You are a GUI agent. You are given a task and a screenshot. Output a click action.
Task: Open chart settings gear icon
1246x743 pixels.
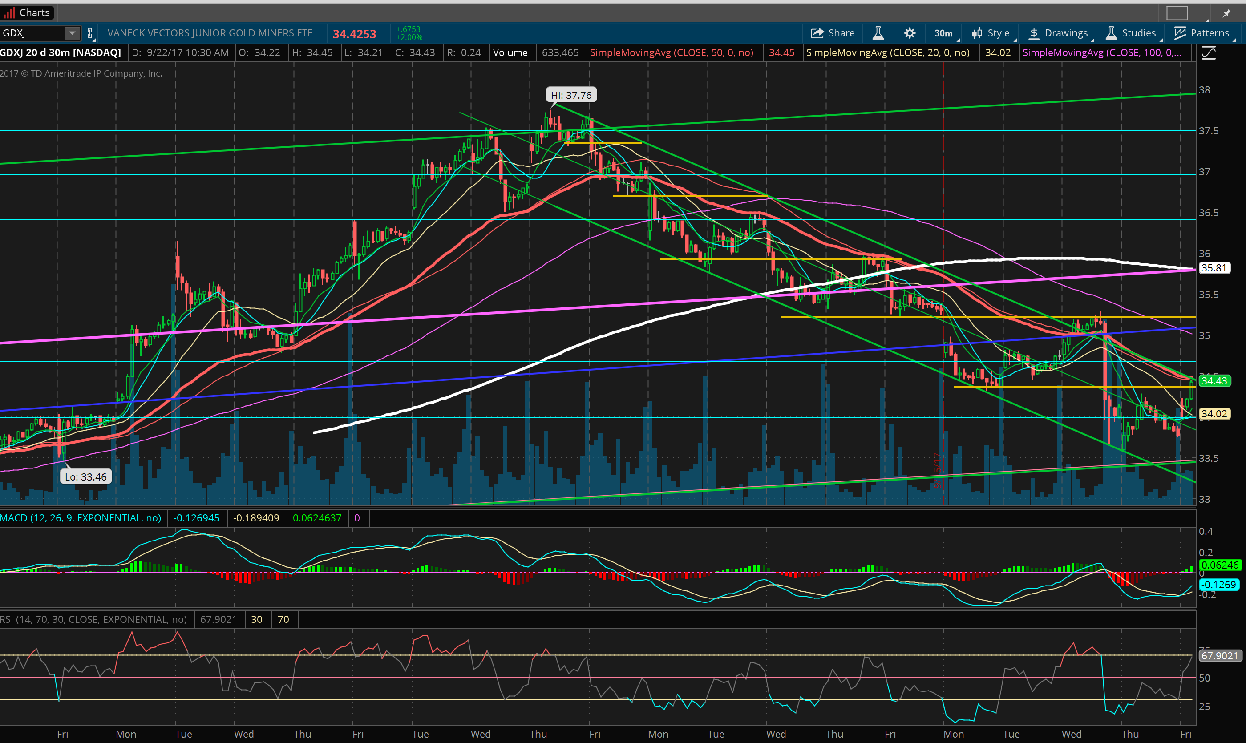(x=910, y=33)
